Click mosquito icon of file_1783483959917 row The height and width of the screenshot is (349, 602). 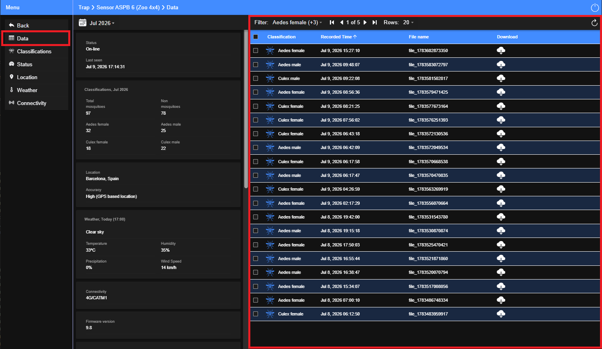(x=270, y=314)
